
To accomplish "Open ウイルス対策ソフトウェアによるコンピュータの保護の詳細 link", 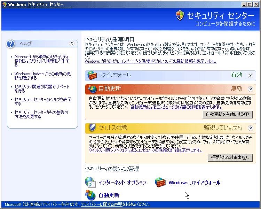I will [x=146, y=150].
